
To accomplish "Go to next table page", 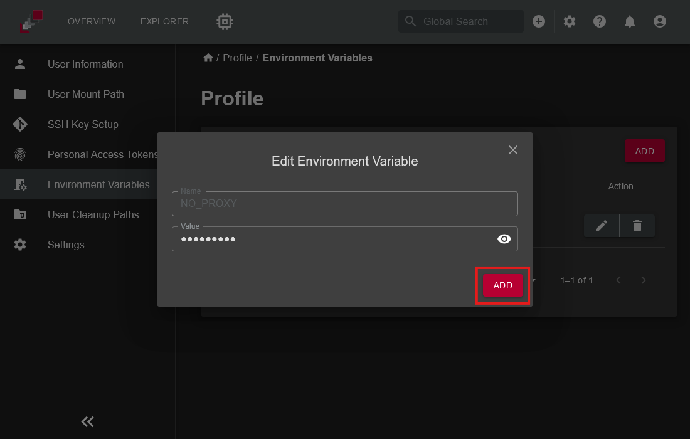I will pos(644,280).
